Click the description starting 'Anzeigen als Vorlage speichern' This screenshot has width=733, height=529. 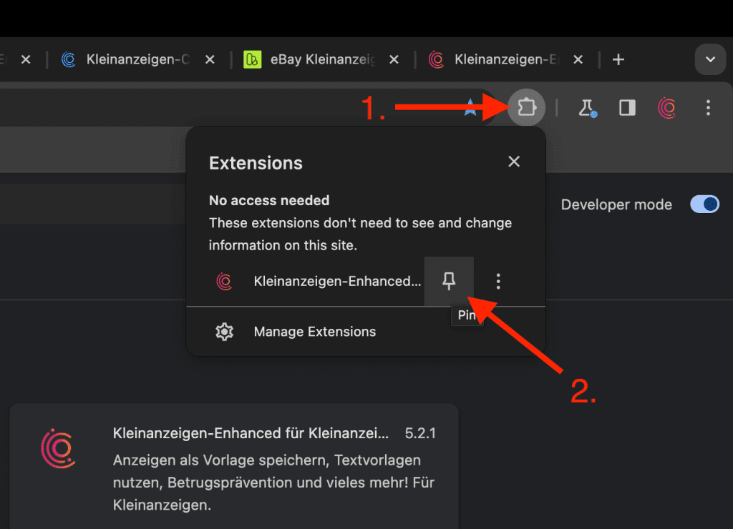point(274,483)
